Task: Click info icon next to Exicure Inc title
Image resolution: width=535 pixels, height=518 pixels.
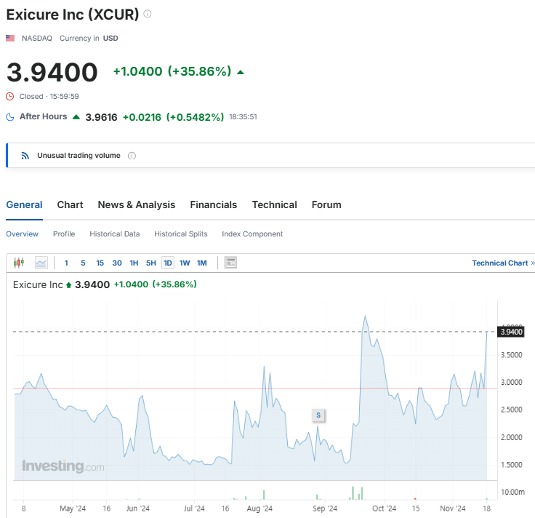Action: point(147,14)
